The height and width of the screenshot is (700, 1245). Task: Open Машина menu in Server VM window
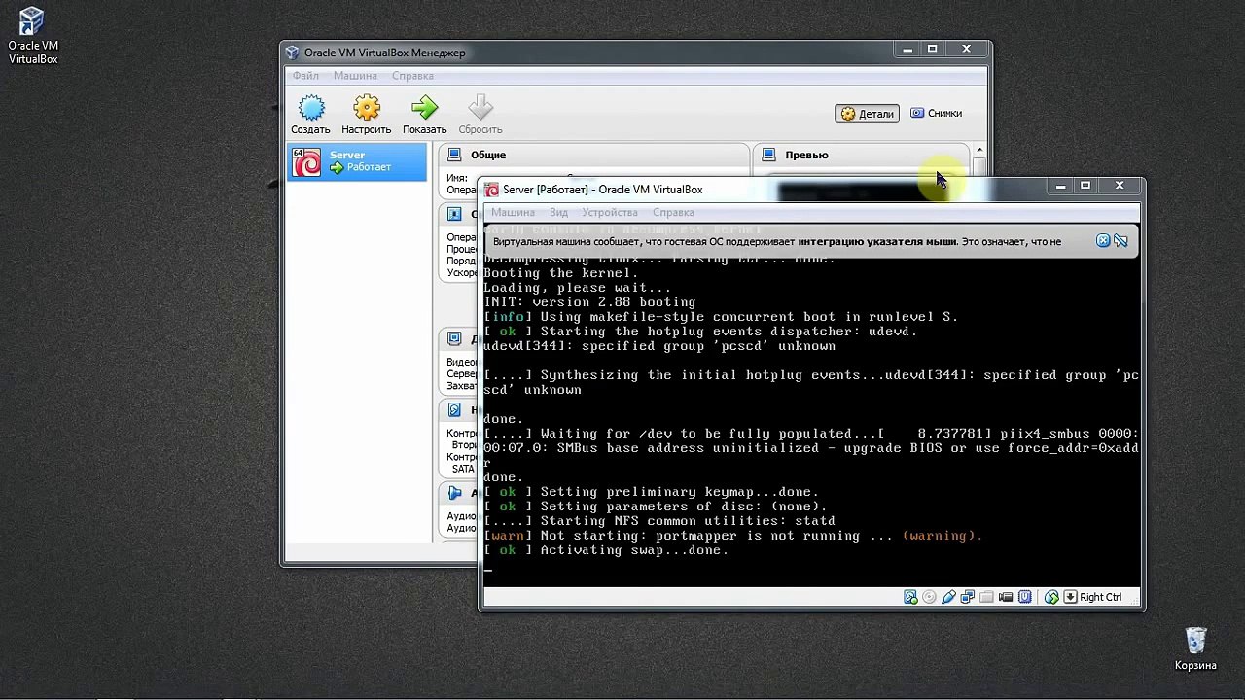click(x=513, y=212)
